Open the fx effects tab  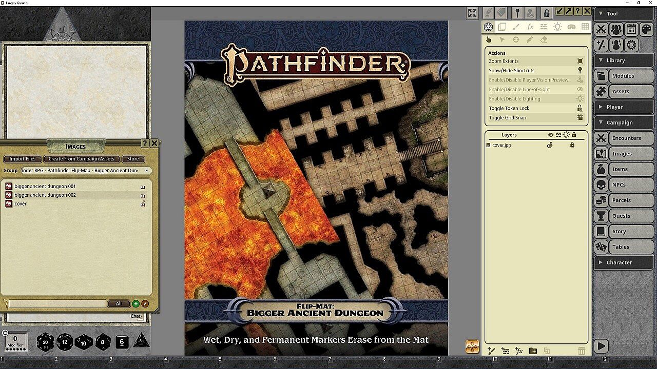[x=530, y=27]
